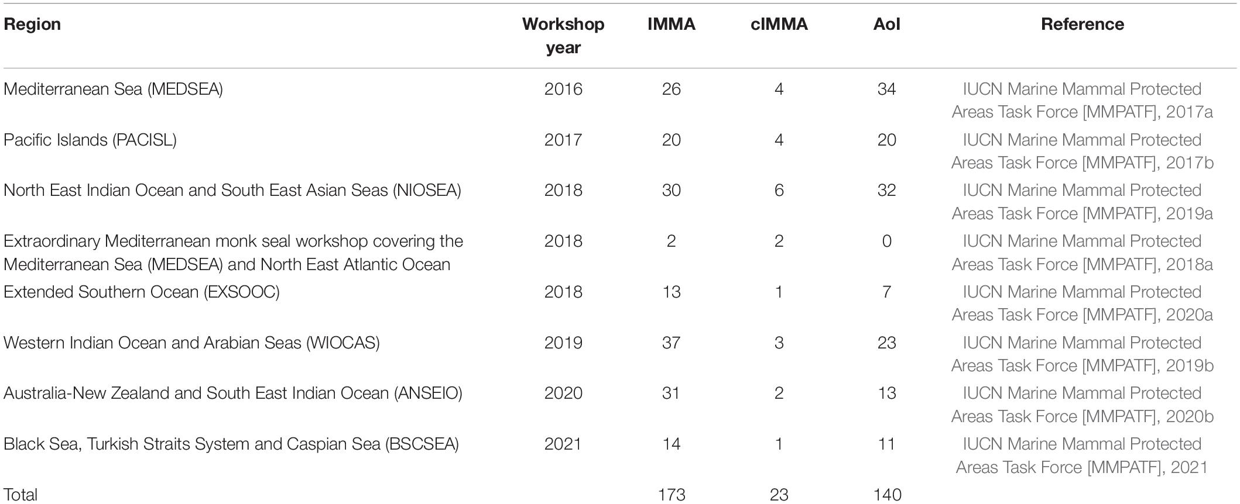Select the Reference column header
This screenshot has width=1240, height=504.
click(1083, 24)
